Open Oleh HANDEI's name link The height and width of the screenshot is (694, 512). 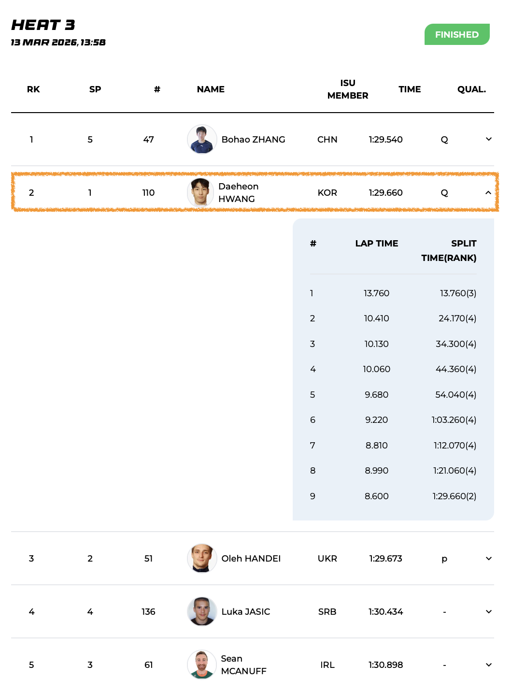251,558
